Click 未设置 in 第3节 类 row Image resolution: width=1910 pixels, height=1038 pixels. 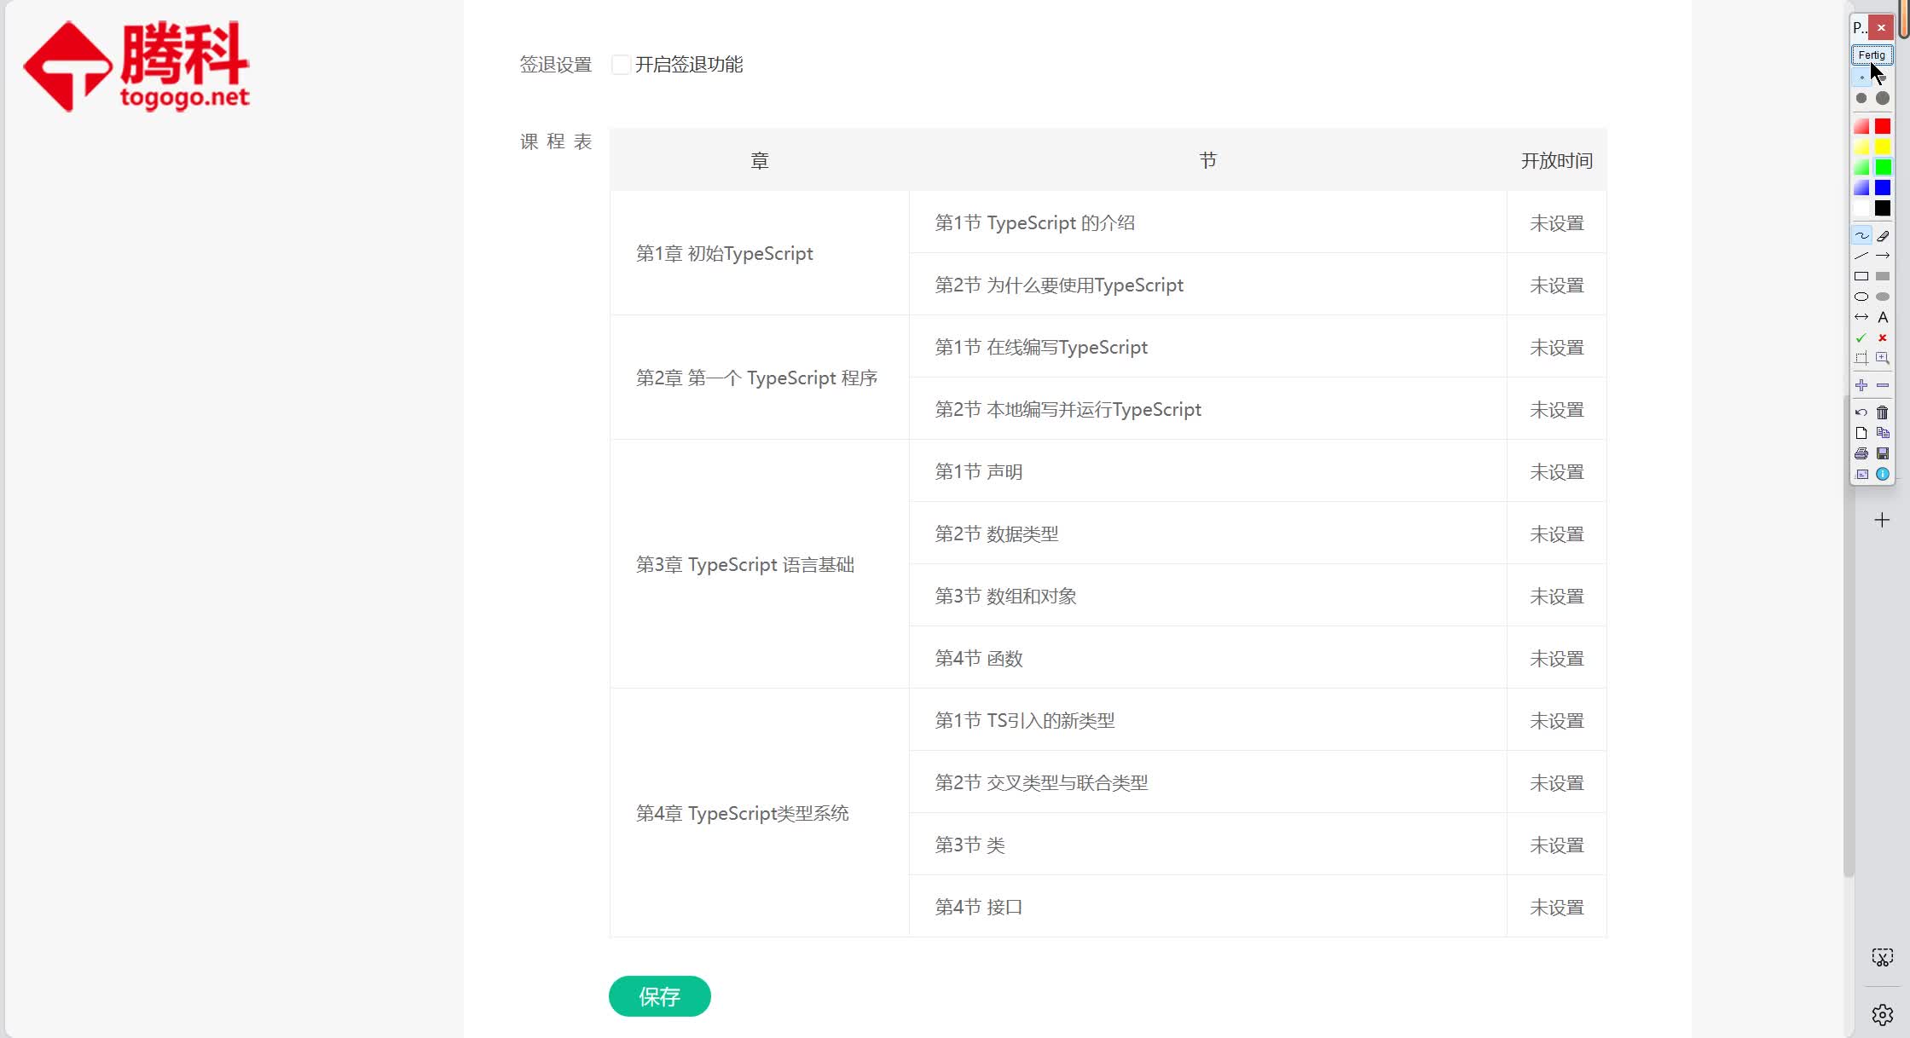[x=1556, y=845]
